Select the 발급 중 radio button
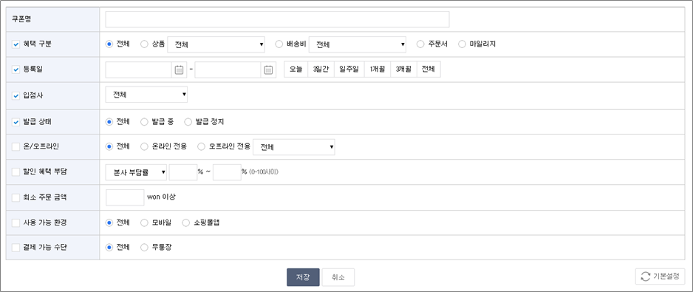The height and width of the screenshot is (292, 693). coord(144,122)
